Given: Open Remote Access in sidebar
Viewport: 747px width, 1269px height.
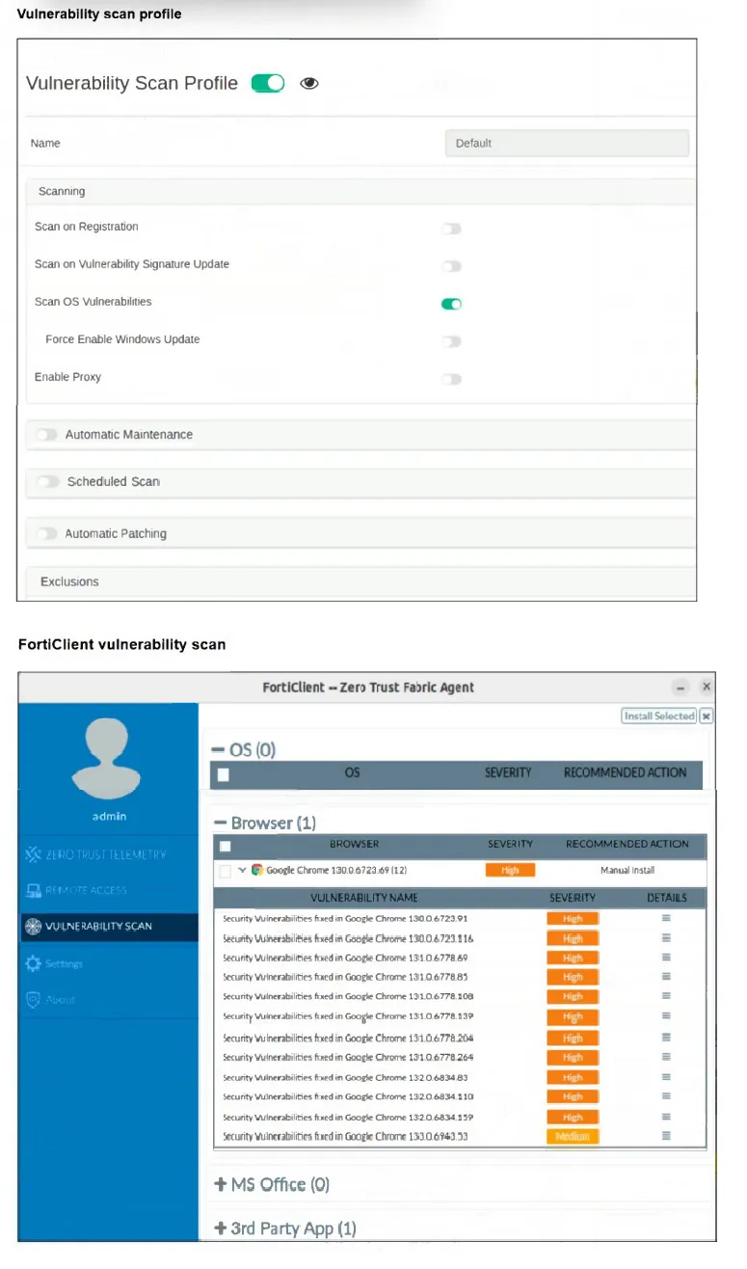Looking at the screenshot, I should (108, 890).
